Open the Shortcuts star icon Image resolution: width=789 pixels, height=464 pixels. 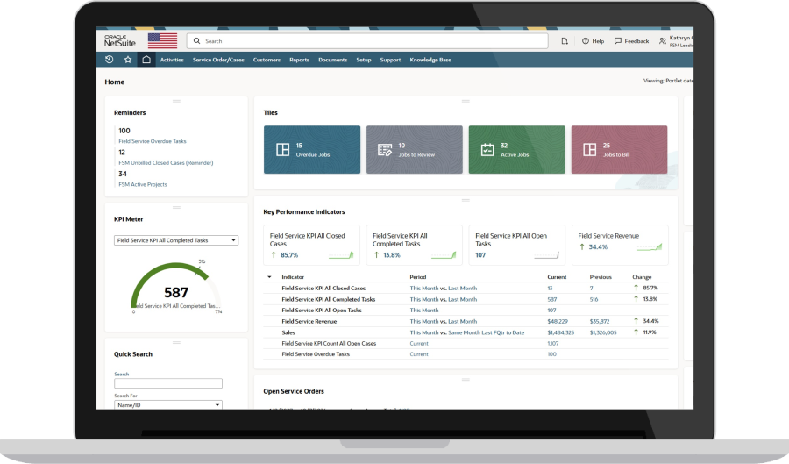(128, 60)
